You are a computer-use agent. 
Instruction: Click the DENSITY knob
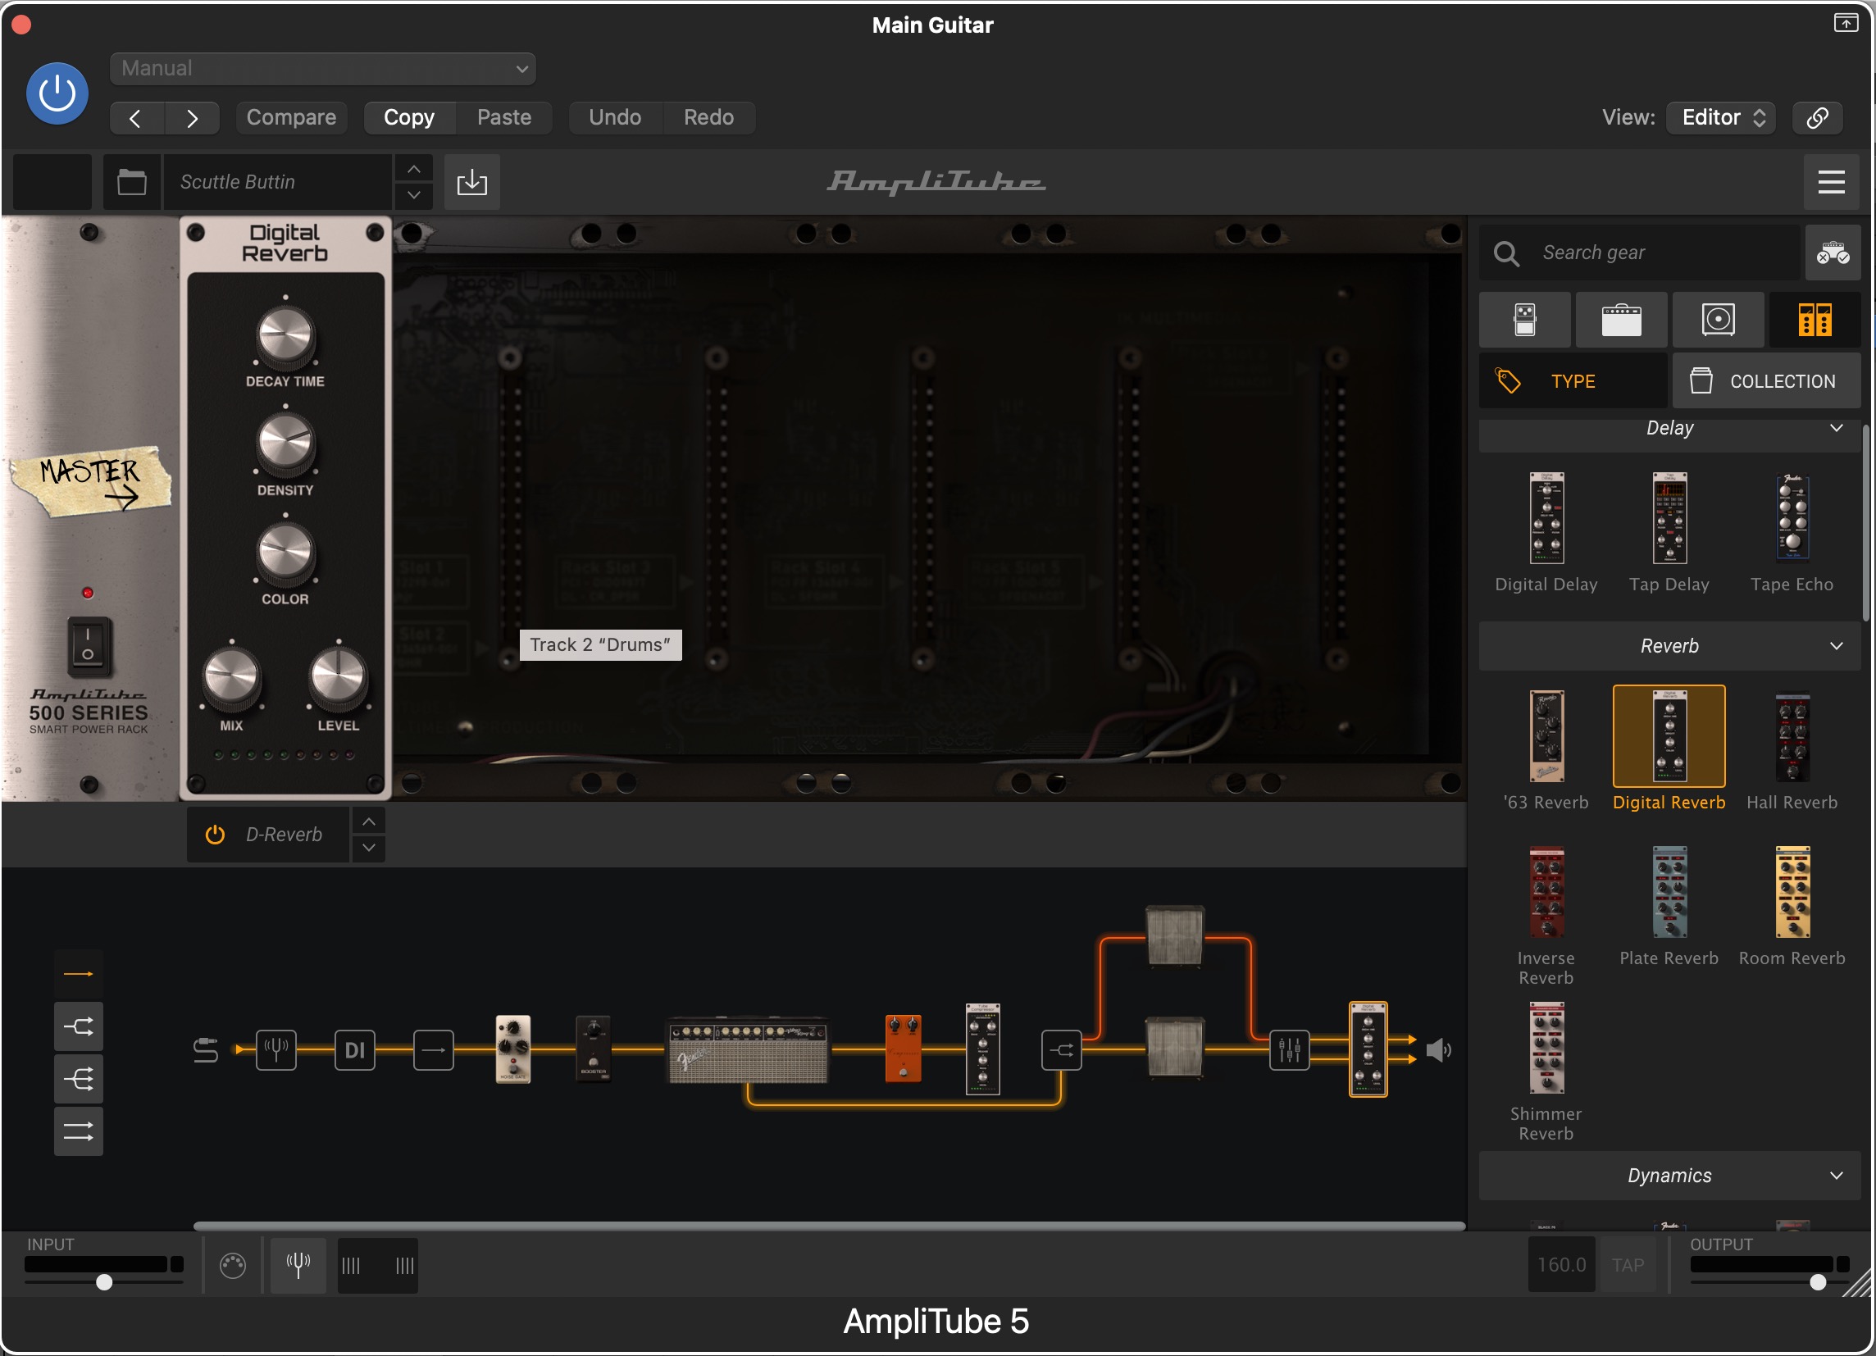point(285,445)
